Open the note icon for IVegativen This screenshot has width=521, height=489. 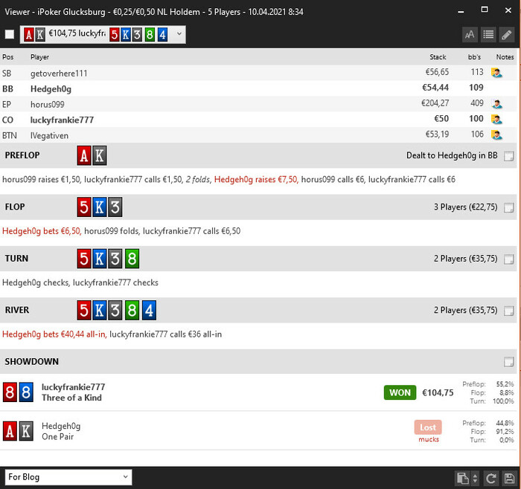click(x=496, y=135)
